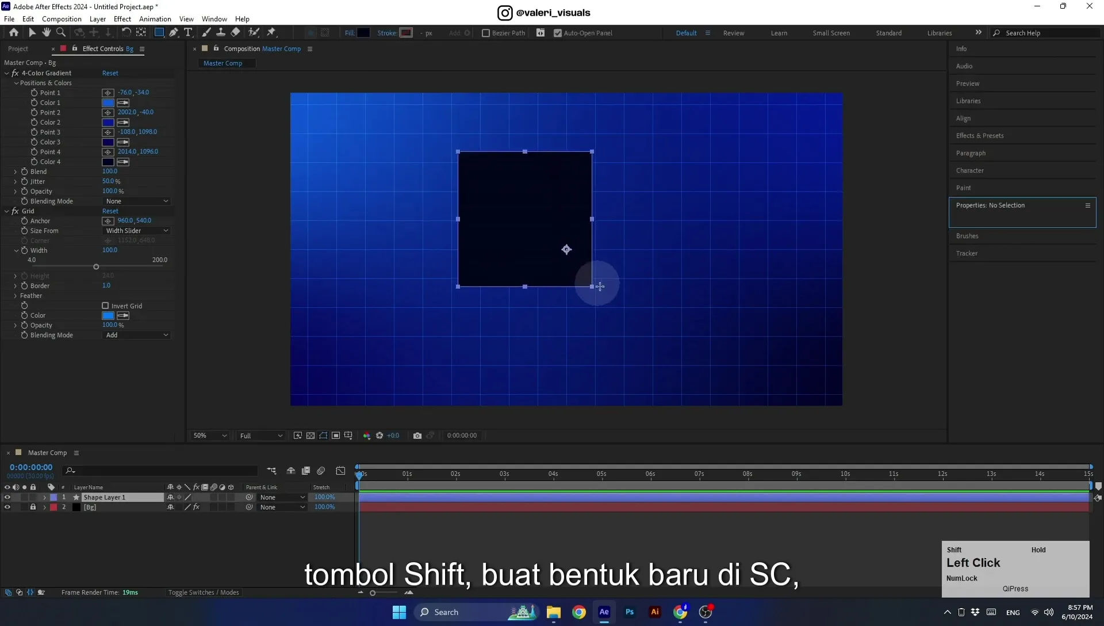The image size is (1104, 626).
Task: Open the 50% magnification dropdown
Action: coord(210,436)
